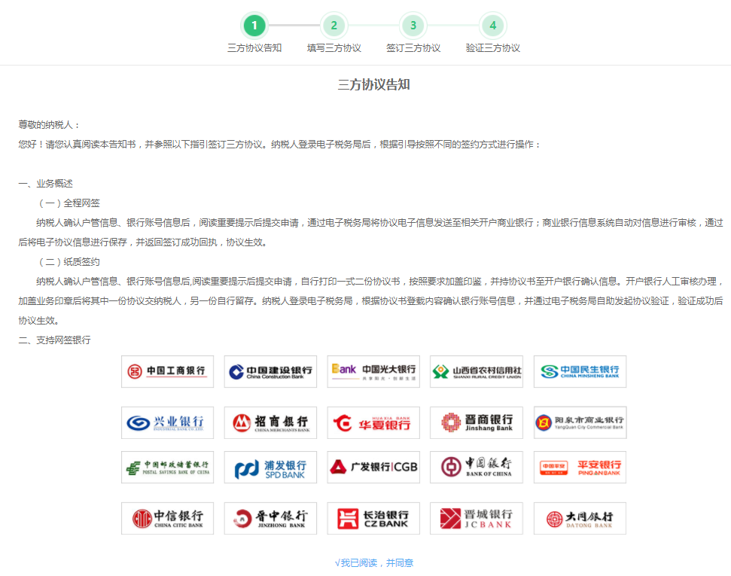
Task: Click the 中国工商银行 bank logo
Action: [x=167, y=371]
